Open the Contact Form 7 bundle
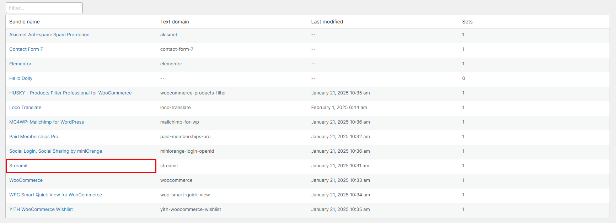The width and height of the screenshot is (616, 223). (26, 49)
